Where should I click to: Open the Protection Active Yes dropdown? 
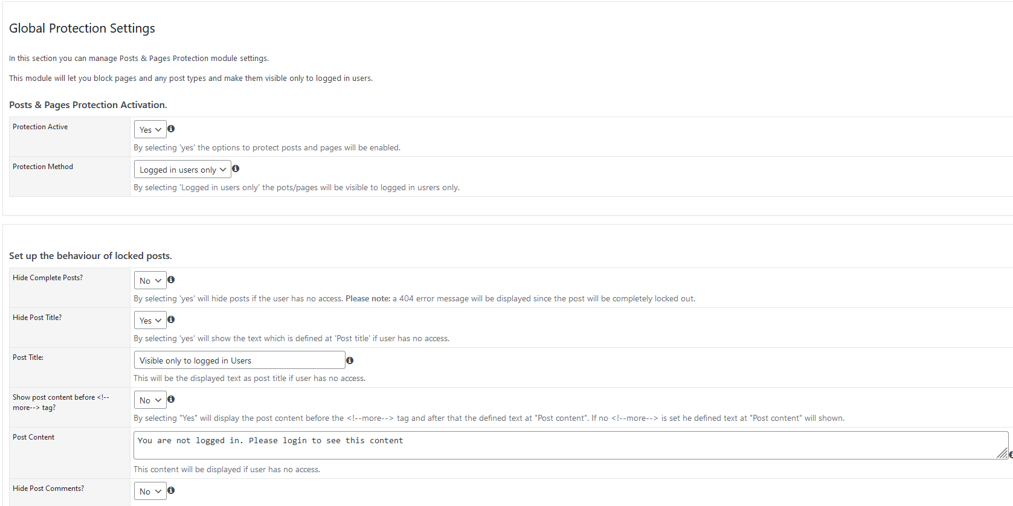click(150, 129)
